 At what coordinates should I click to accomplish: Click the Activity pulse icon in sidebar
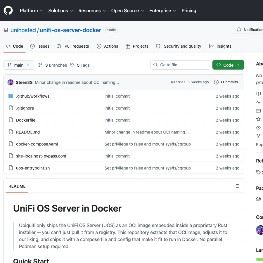pos(258,102)
